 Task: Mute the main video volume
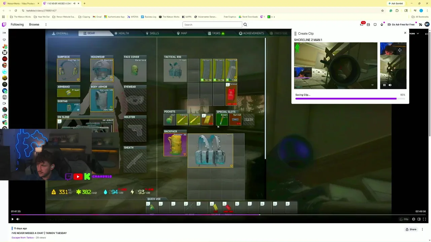[18, 219]
